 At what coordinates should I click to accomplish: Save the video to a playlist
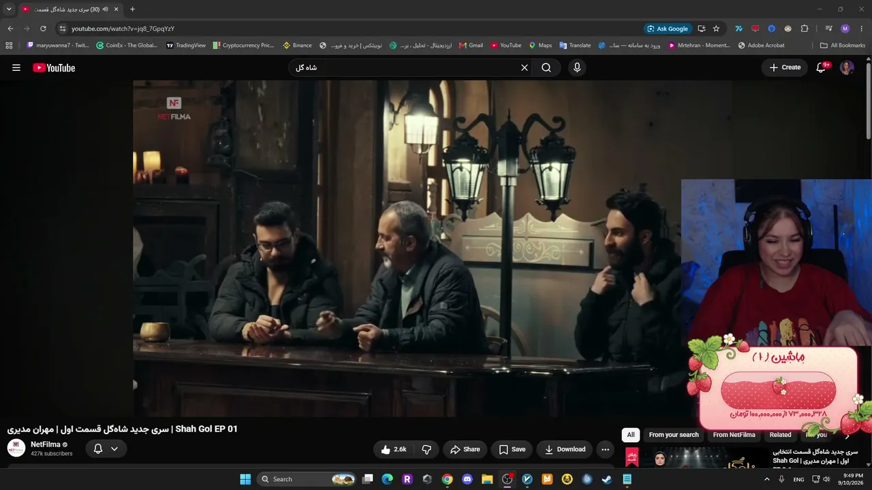coord(512,449)
